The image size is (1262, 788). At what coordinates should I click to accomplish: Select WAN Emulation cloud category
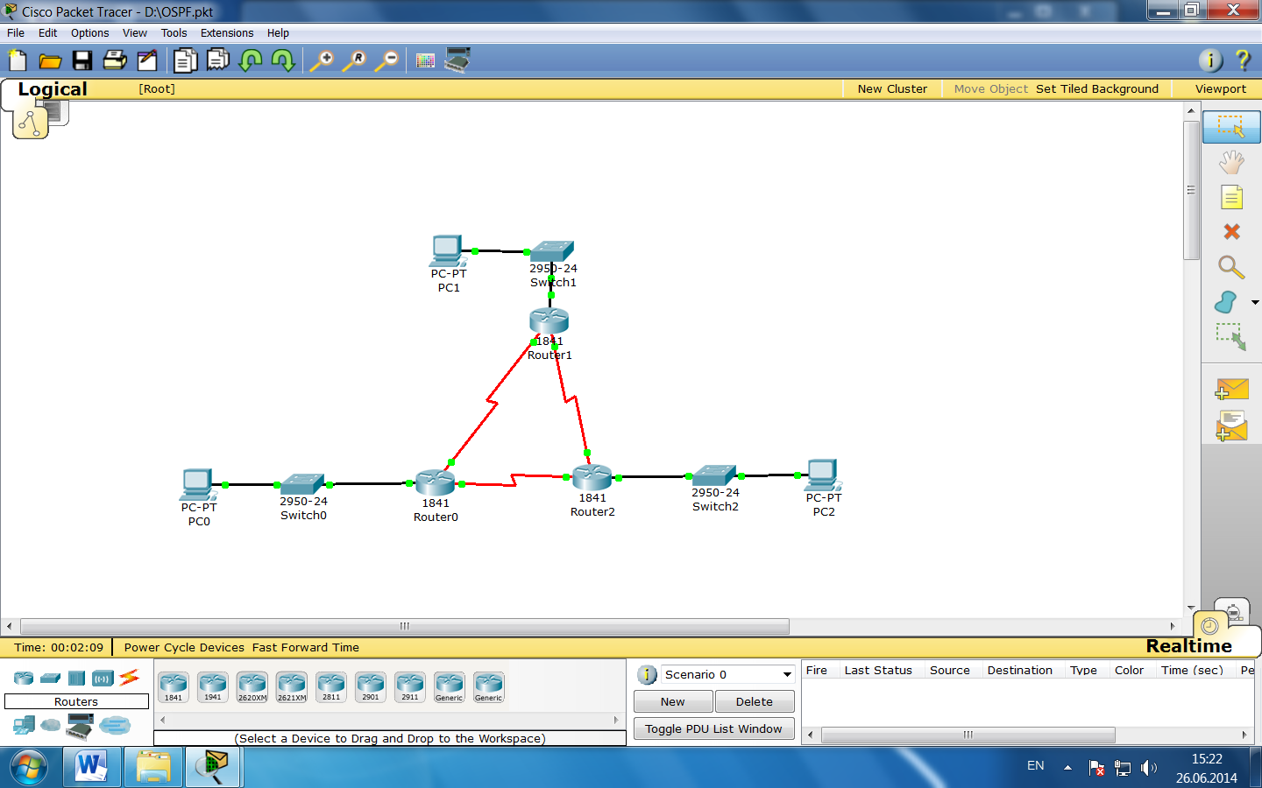51,725
